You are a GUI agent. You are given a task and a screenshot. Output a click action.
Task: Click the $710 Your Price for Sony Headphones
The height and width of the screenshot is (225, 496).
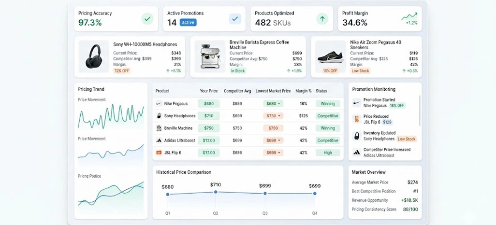tap(209, 116)
